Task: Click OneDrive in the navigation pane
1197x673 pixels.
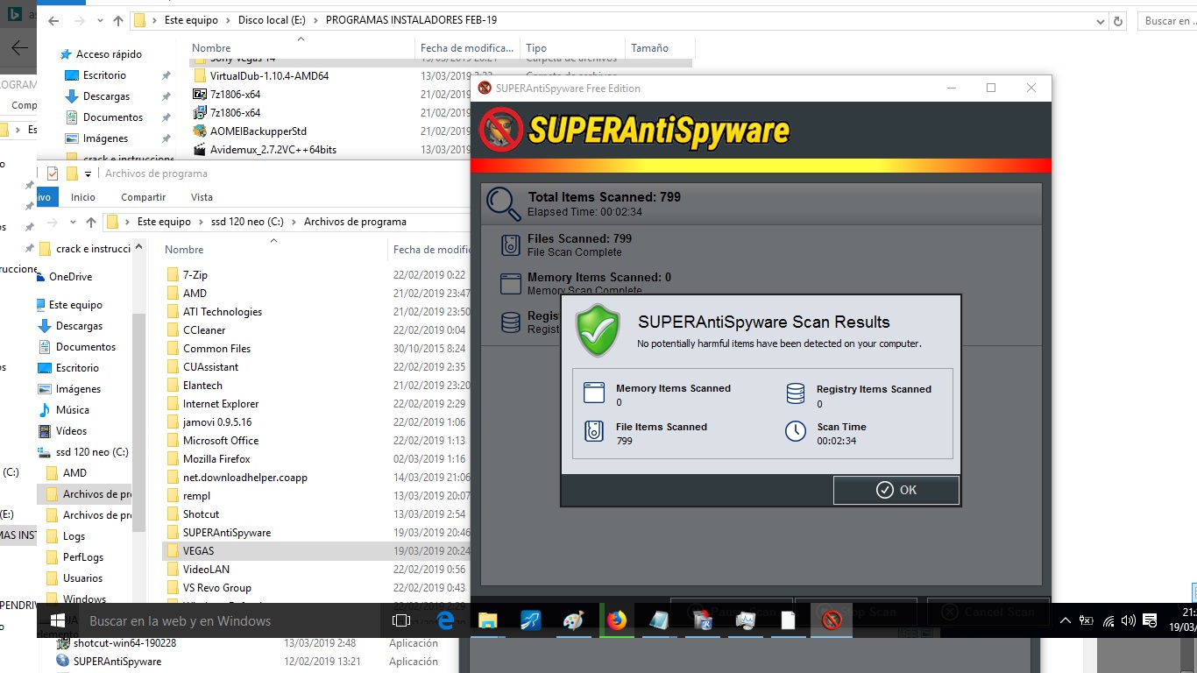Action: click(70, 277)
